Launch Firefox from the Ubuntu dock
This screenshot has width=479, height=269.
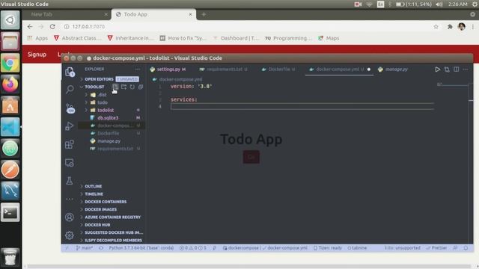[x=10, y=84]
